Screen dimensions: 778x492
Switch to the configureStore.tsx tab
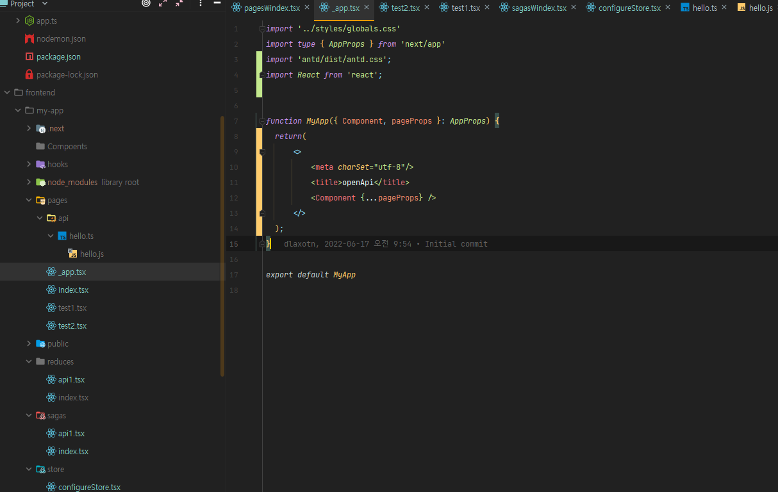629,8
